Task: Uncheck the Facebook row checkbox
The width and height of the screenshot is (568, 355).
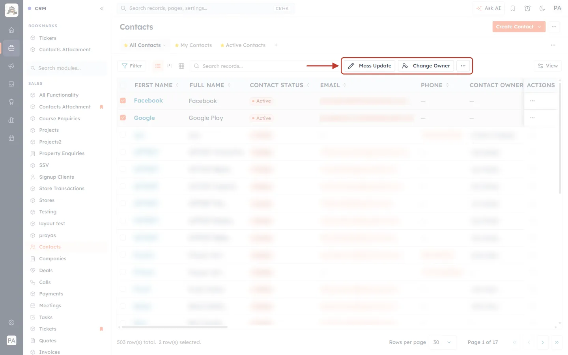Action: (123, 101)
